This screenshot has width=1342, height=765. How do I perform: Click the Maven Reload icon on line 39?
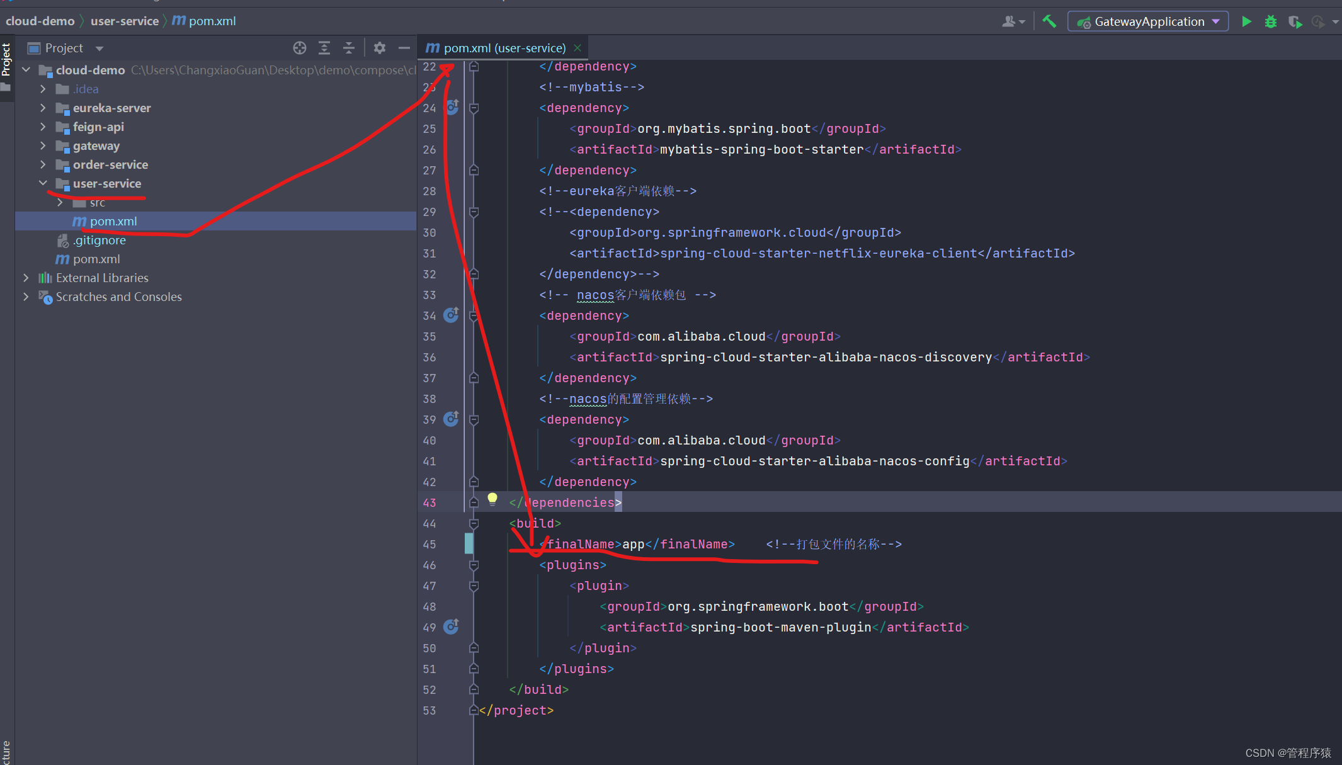(452, 419)
